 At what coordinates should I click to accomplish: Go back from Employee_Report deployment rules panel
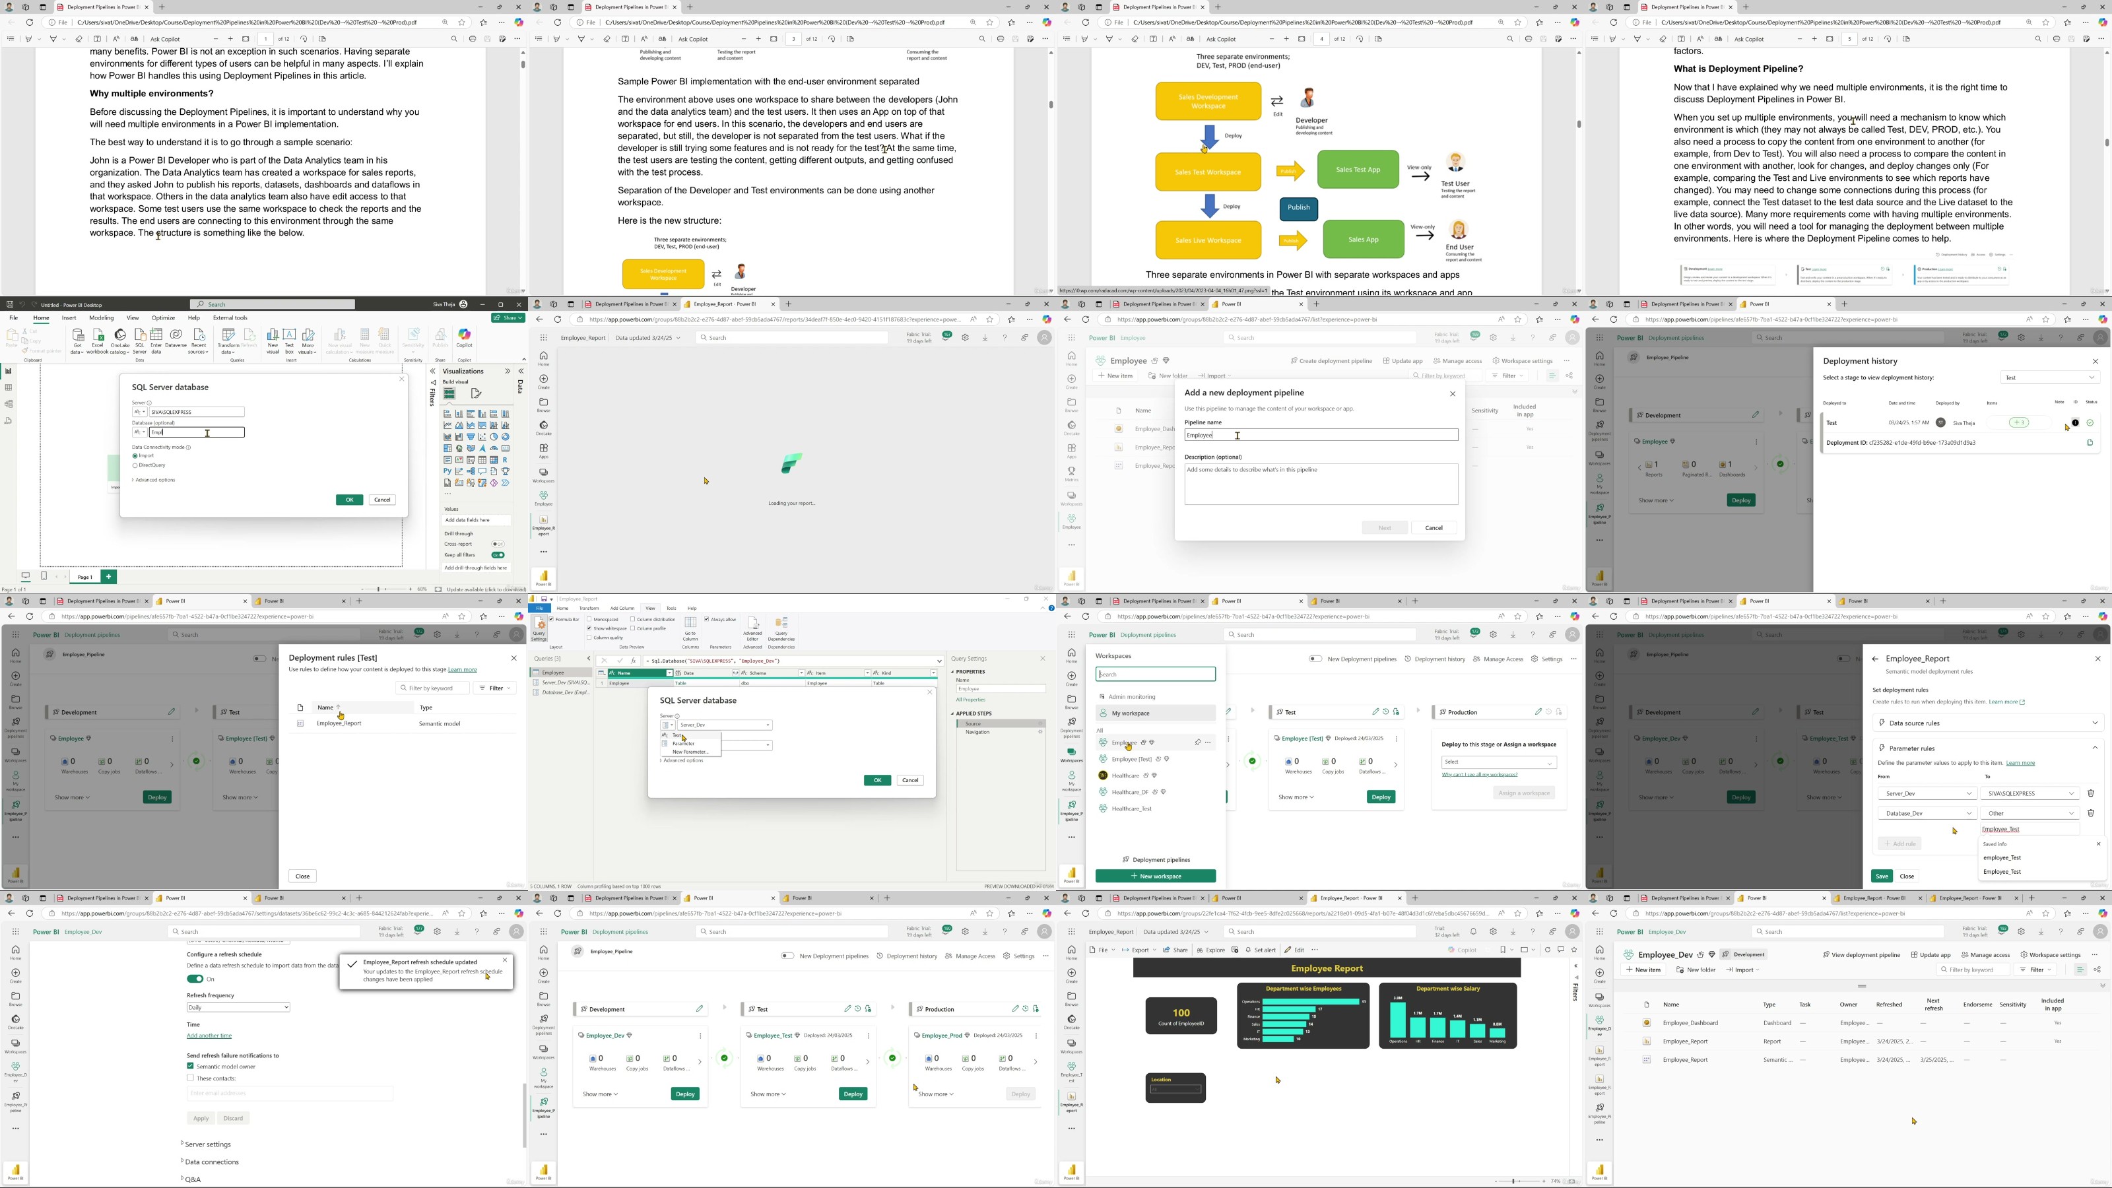pyautogui.click(x=1875, y=659)
